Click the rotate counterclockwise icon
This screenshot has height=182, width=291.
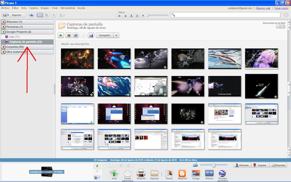tap(121, 165)
